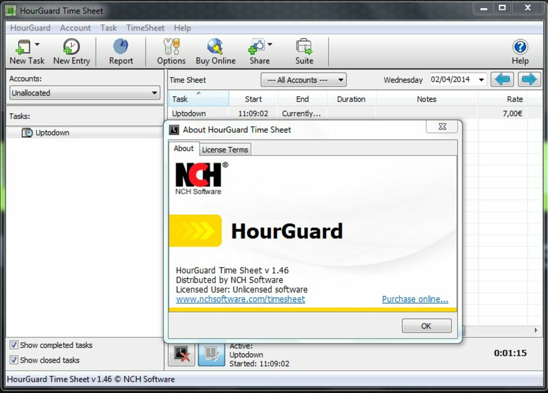Click the New Entry clock icon

point(71,47)
